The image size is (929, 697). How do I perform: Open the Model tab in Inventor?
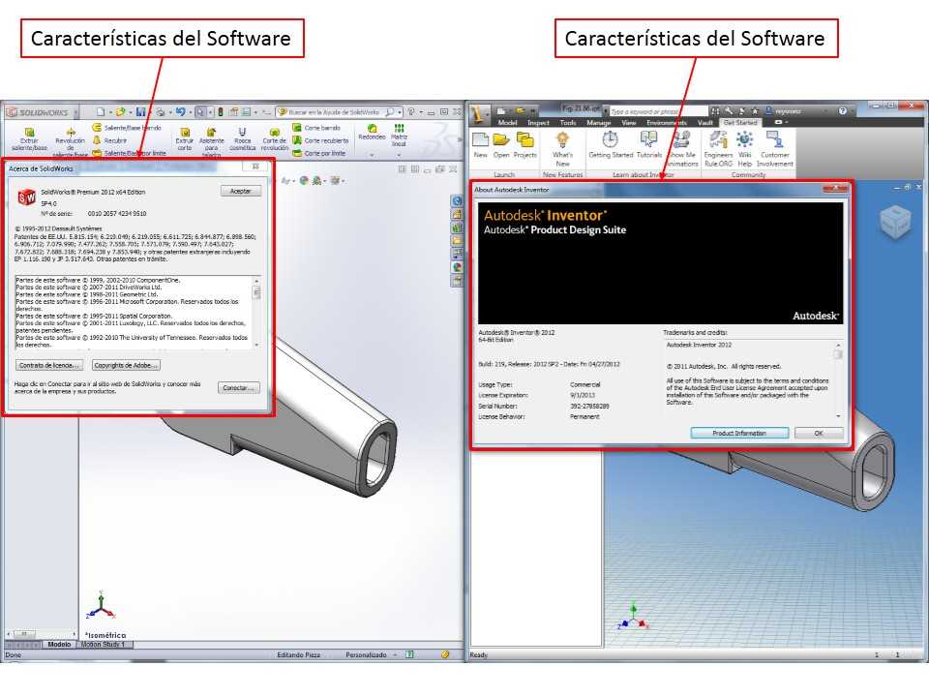click(507, 123)
